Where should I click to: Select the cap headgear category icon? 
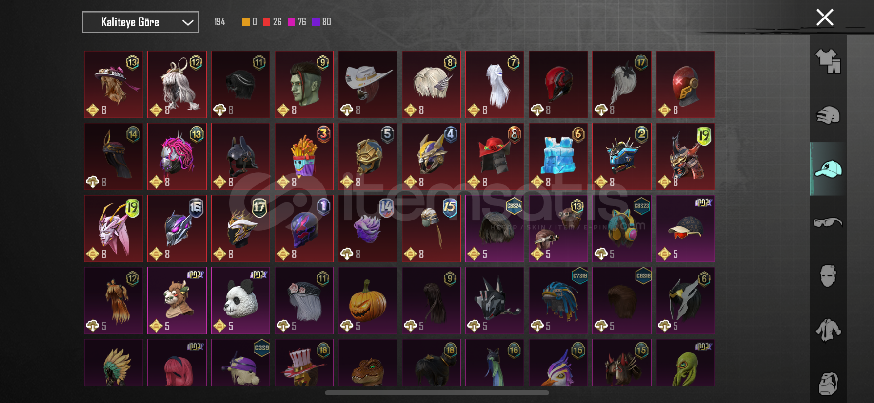point(828,169)
